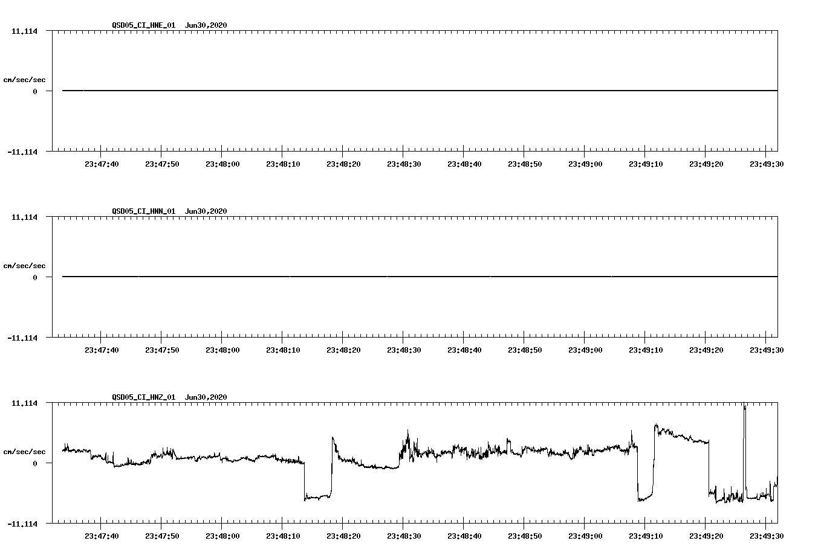Click 23:48:30 time label under HNE plot
Viewport: 821px width, 558px height.
[404, 164]
